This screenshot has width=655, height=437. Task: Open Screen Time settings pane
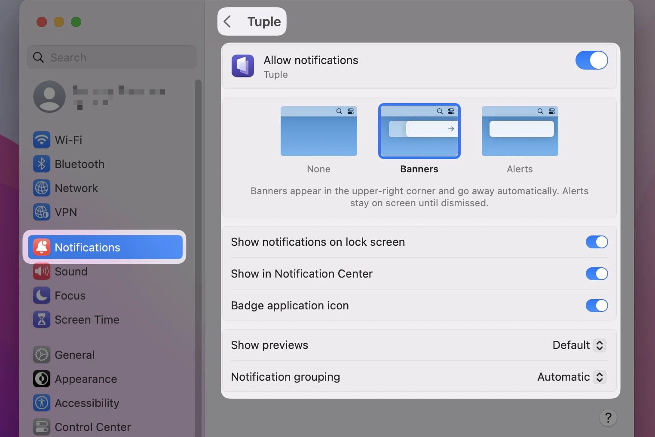[105, 319]
